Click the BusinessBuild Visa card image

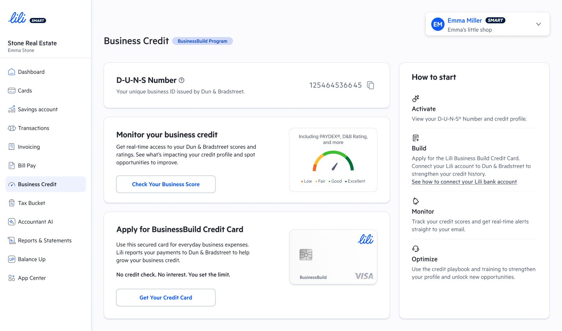(x=333, y=257)
